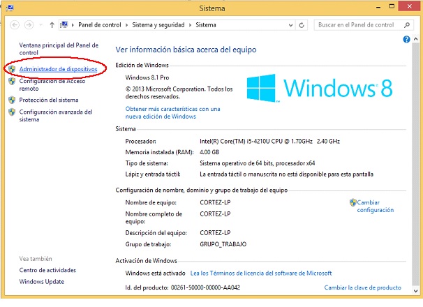Minimize the Sistema window
This screenshot has height=307, width=423.
point(378,7)
